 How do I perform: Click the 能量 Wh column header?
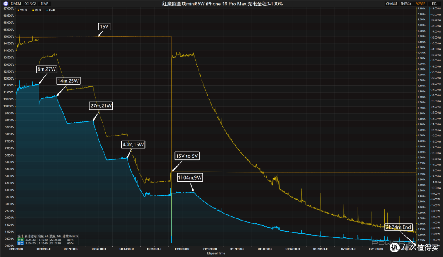pyautogui.click(x=55, y=236)
